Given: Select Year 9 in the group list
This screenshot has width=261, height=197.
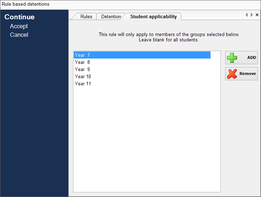Looking at the screenshot, I should click(142, 69).
